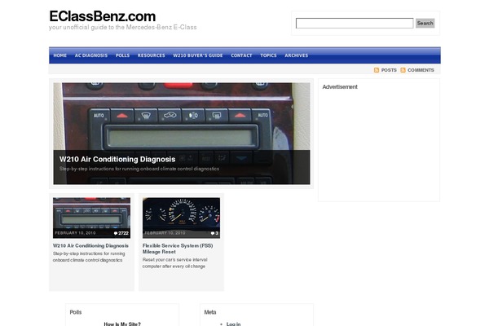Screen dimensions: 489x326
Task: Open the Resources menu
Action: point(151,55)
